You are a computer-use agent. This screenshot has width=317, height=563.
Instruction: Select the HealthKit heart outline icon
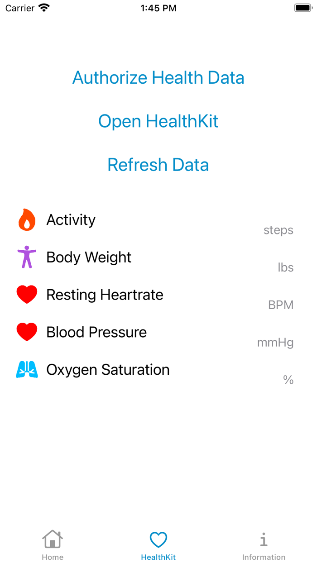coord(158,539)
